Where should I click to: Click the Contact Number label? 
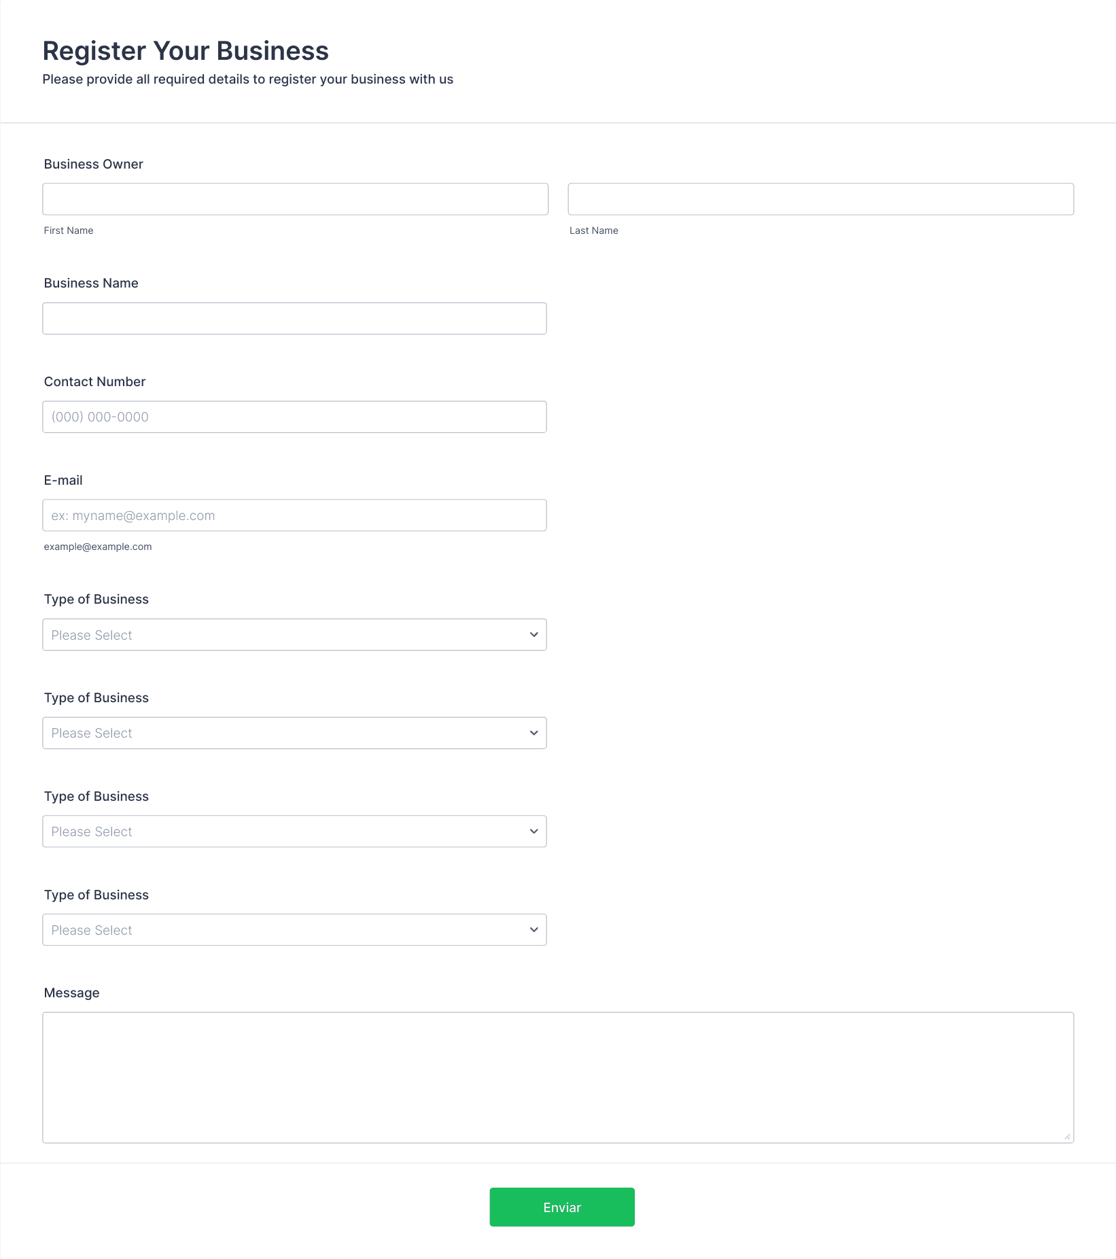(94, 381)
